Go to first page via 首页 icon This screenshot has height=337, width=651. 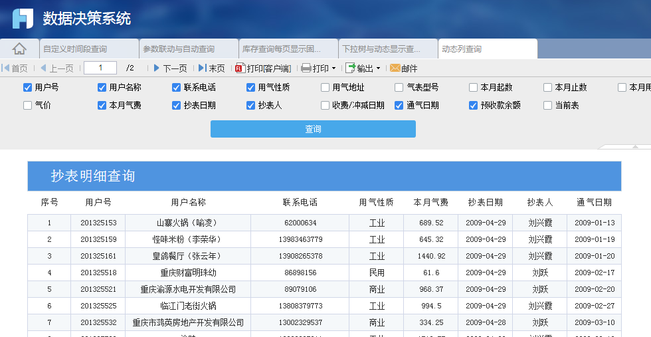pyautogui.click(x=5, y=68)
